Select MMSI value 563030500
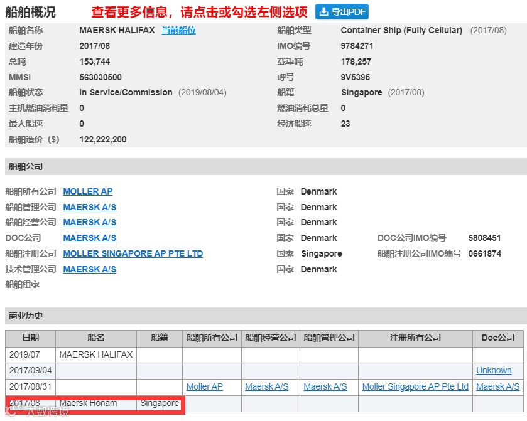Image resolution: width=527 pixels, height=421 pixels. click(101, 77)
